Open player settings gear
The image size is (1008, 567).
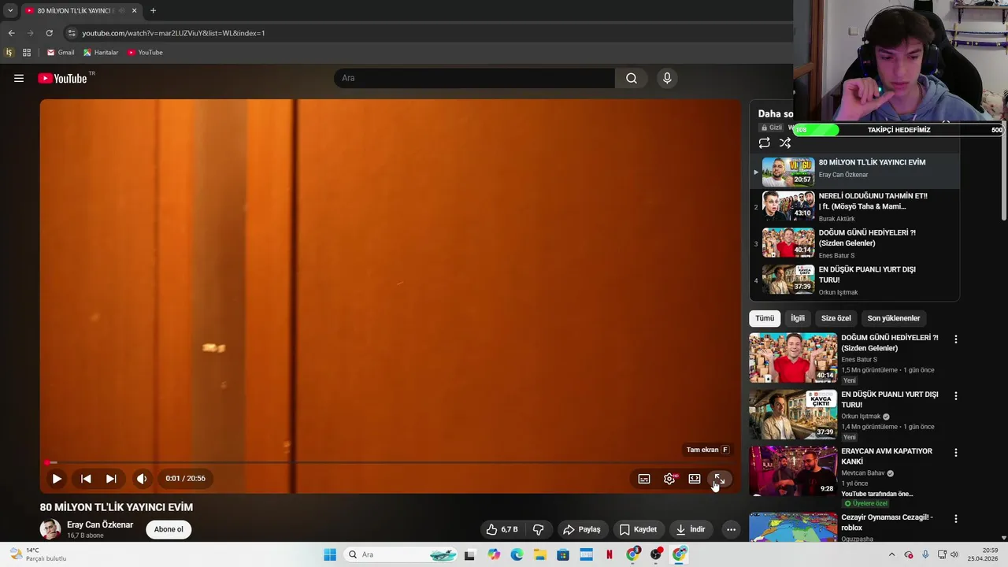669,479
